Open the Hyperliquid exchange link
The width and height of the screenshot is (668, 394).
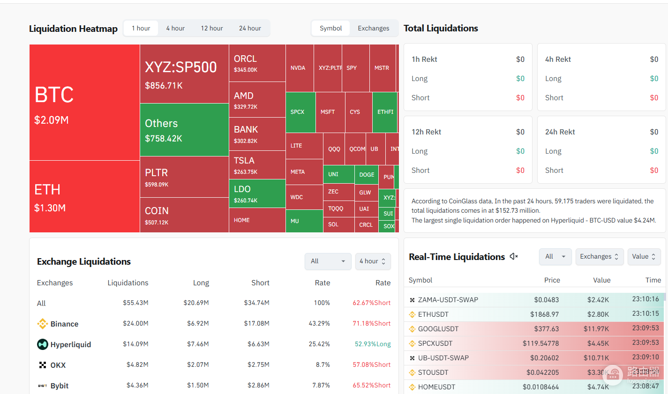point(71,345)
